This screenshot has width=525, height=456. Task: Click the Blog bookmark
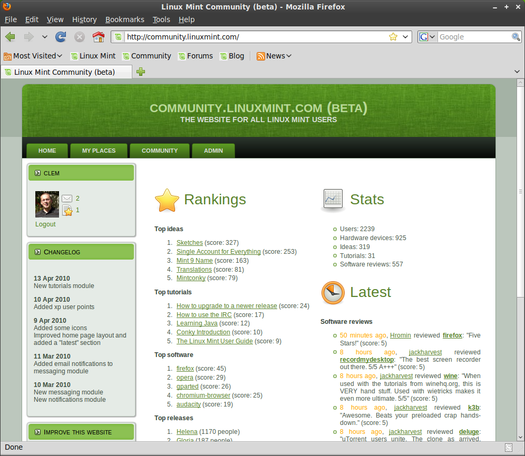coord(232,56)
